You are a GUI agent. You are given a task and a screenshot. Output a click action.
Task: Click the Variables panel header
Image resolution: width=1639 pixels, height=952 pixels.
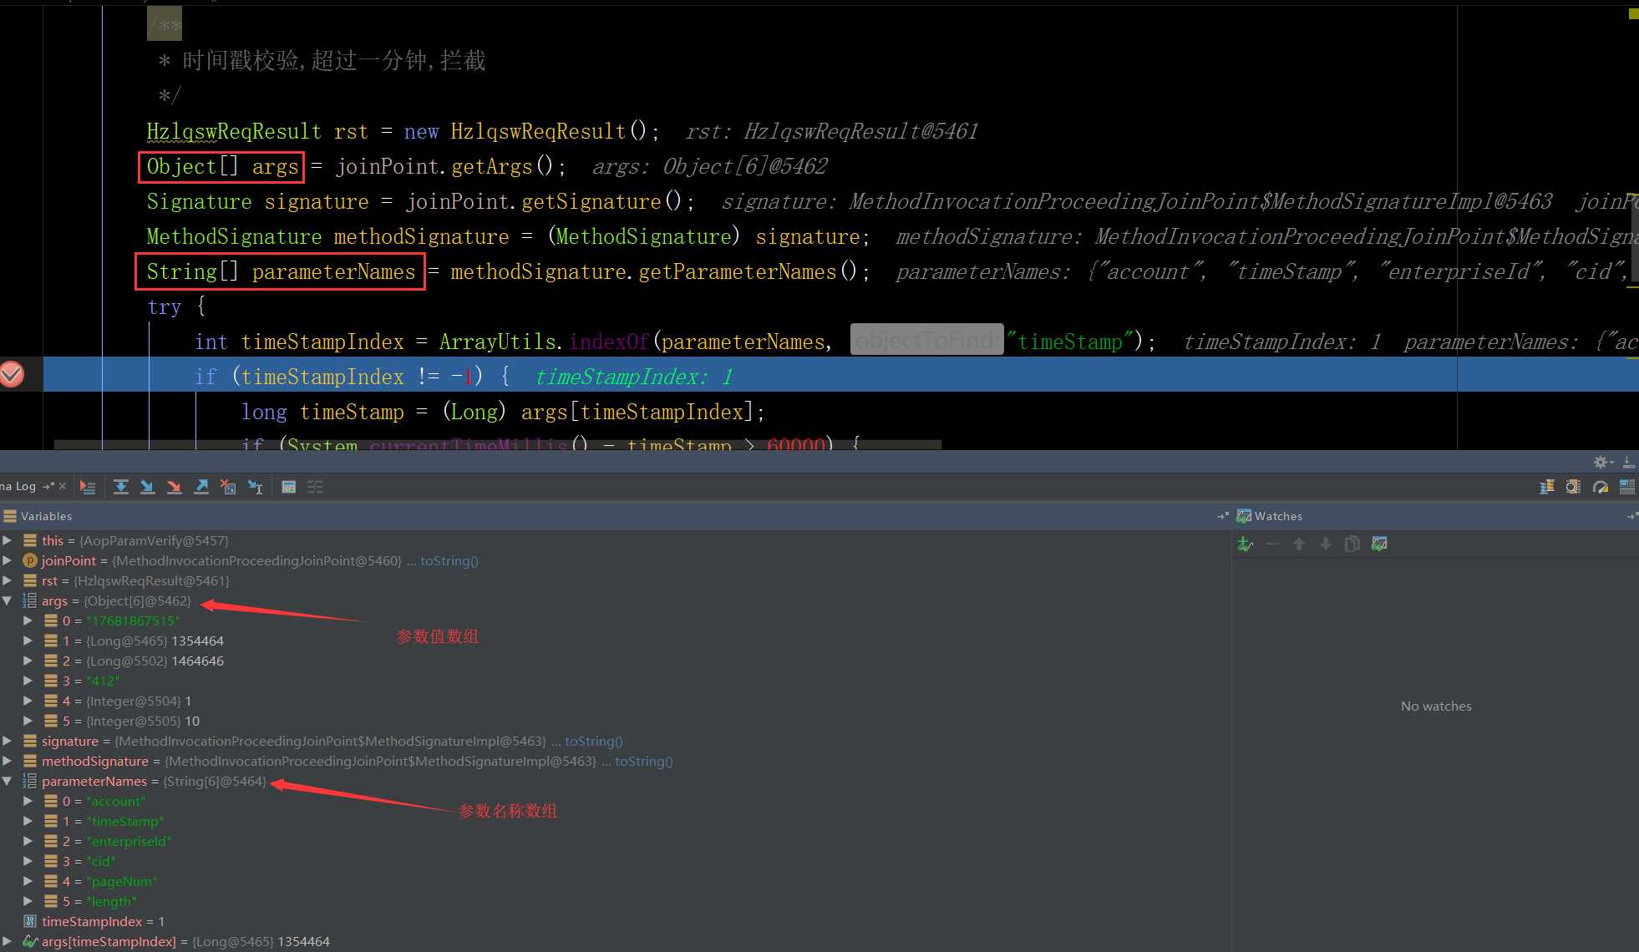point(615,516)
